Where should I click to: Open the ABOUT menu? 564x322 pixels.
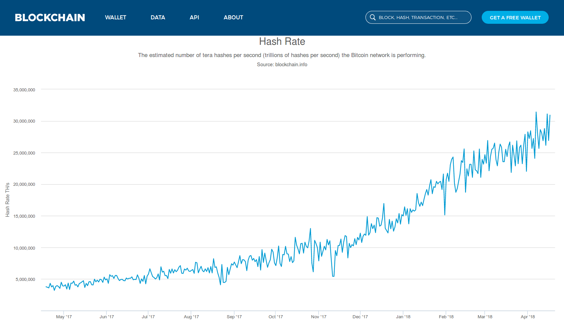pyautogui.click(x=233, y=17)
